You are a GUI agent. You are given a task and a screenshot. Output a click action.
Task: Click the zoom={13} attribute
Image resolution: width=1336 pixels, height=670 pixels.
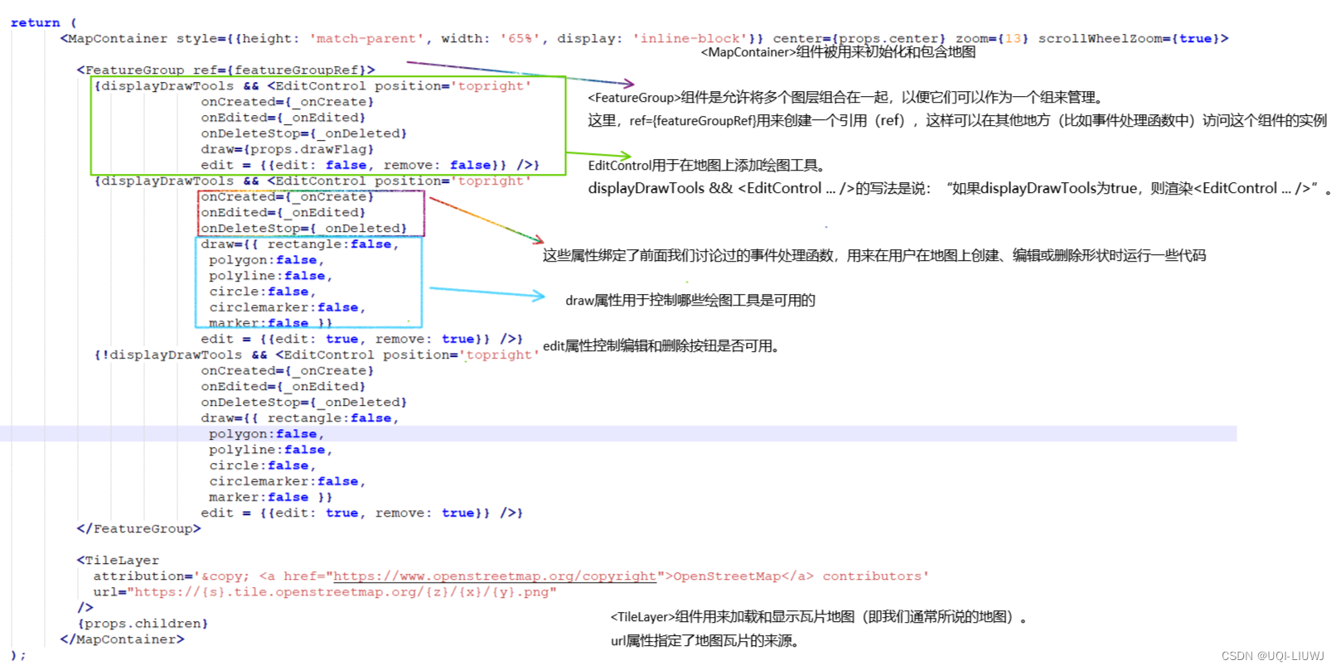[992, 39]
